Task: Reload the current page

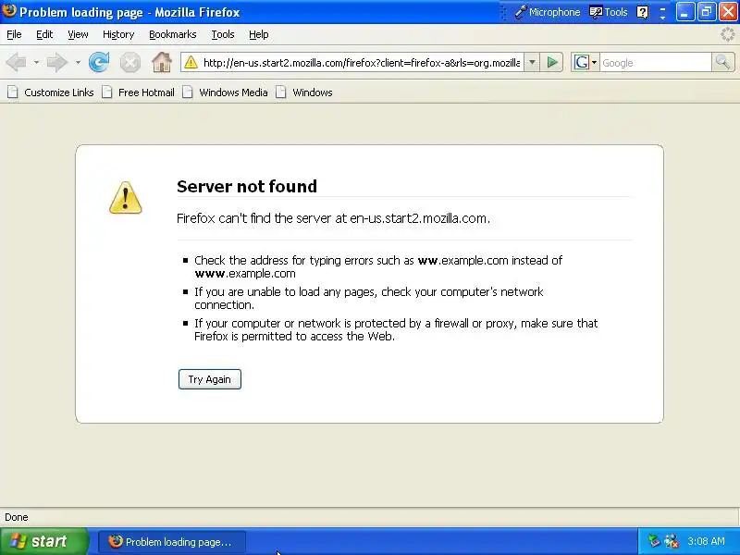Action: (99, 62)
